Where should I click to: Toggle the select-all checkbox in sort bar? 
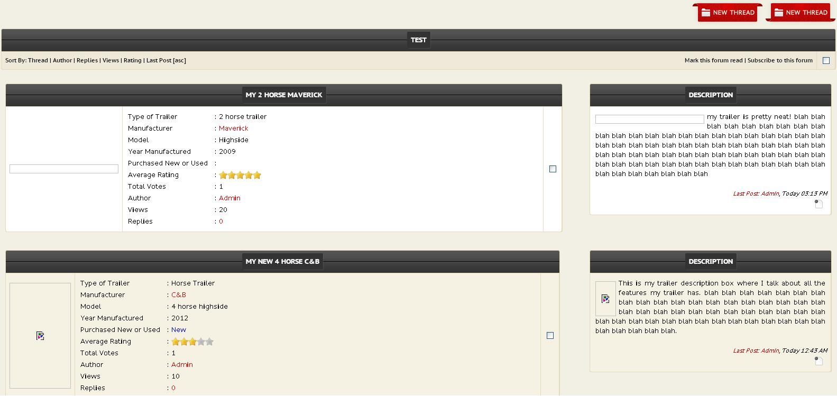tap(826, 61)
